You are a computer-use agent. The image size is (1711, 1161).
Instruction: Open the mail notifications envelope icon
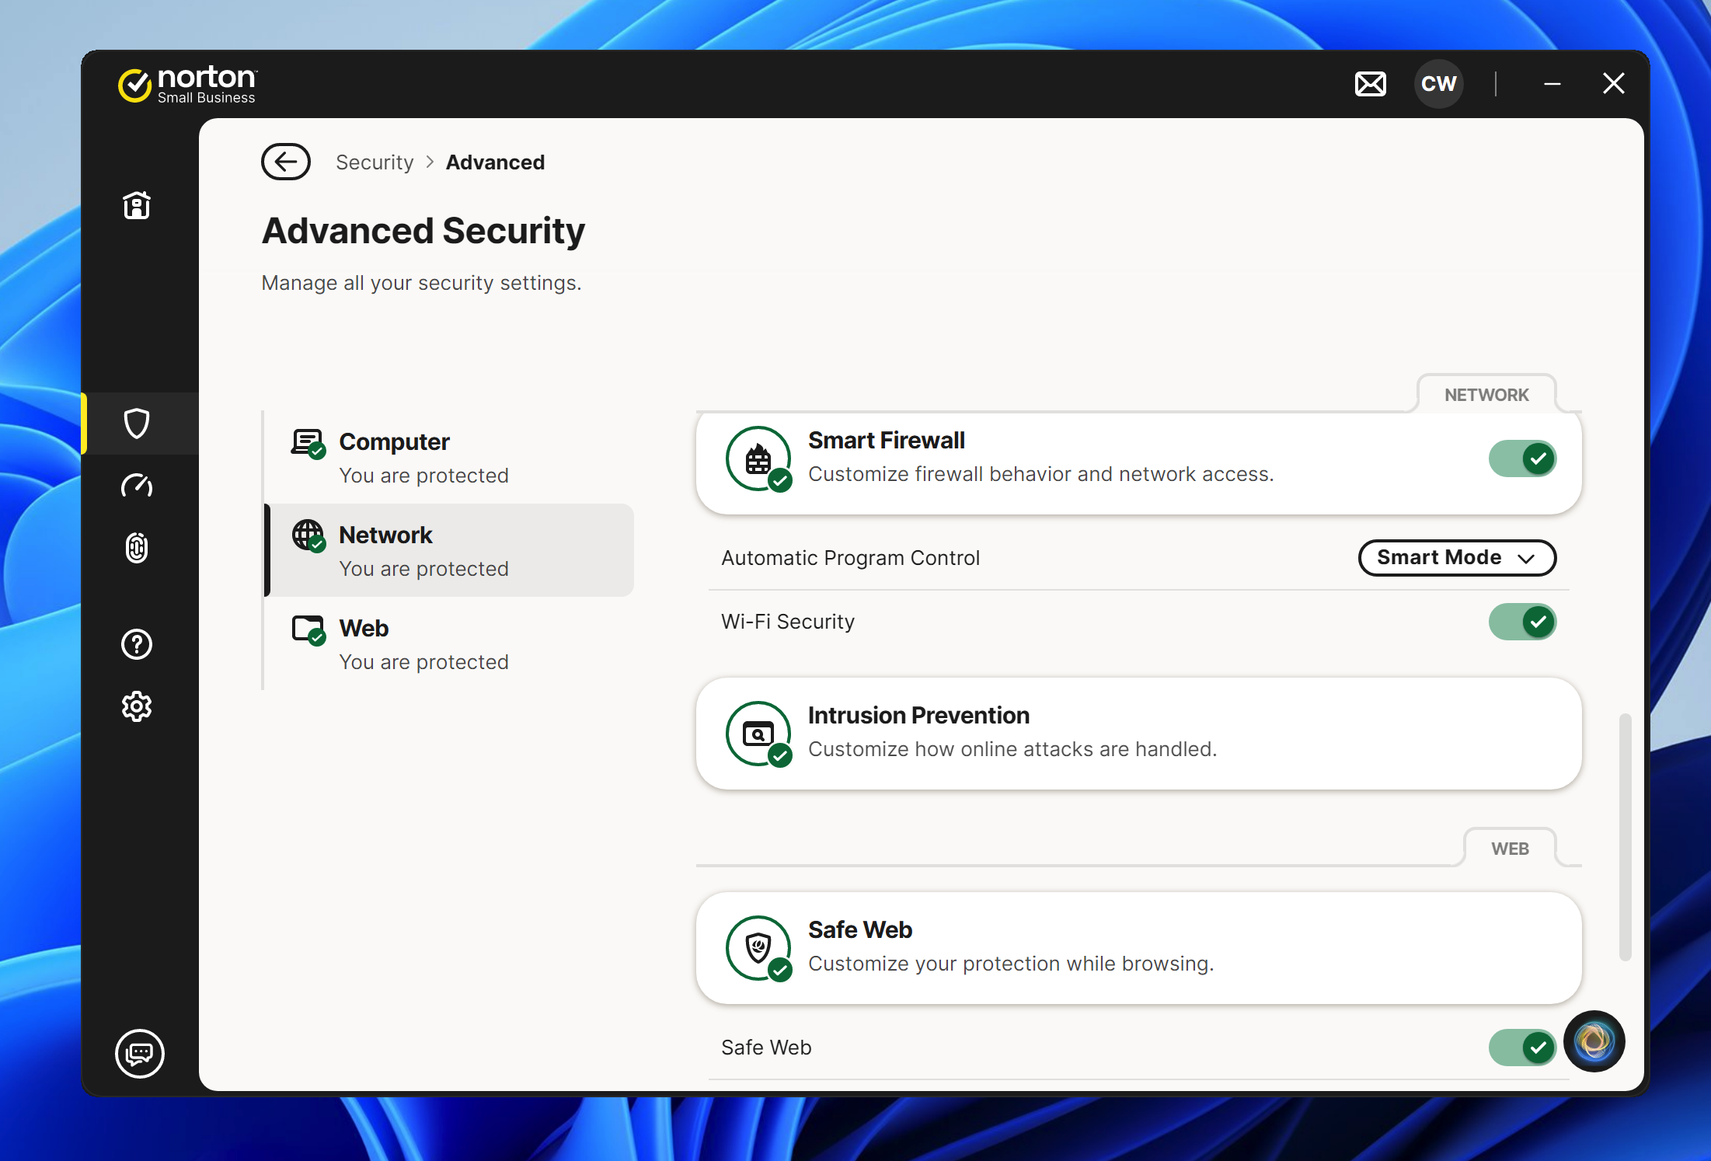coord(1370,84)
